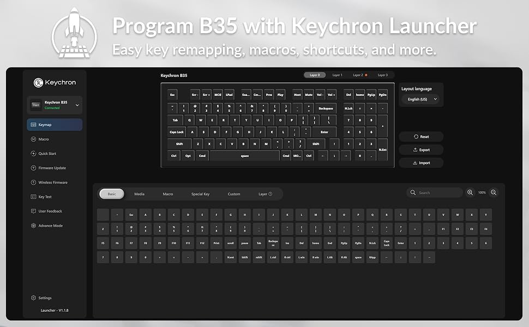Open the Media keycode tab

139,194
